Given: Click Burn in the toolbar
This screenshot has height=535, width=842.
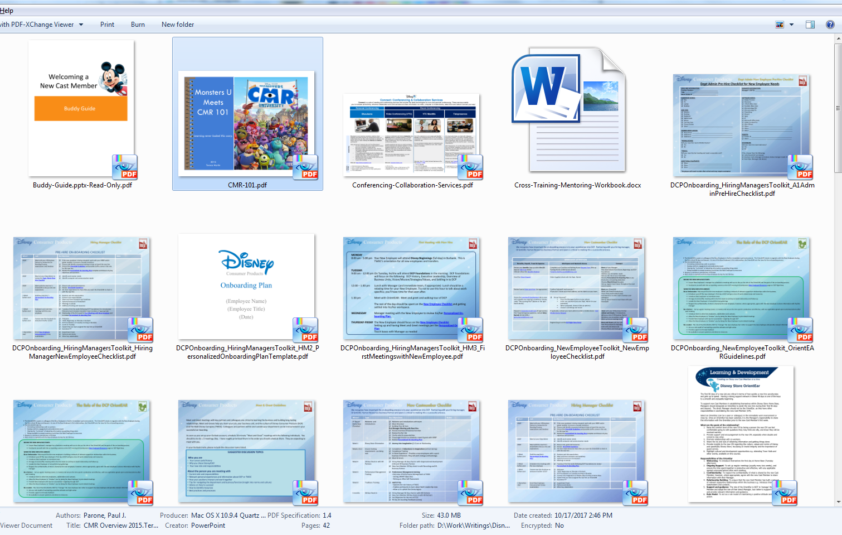Looking at the screenshot, I should (x=138, y=25).
